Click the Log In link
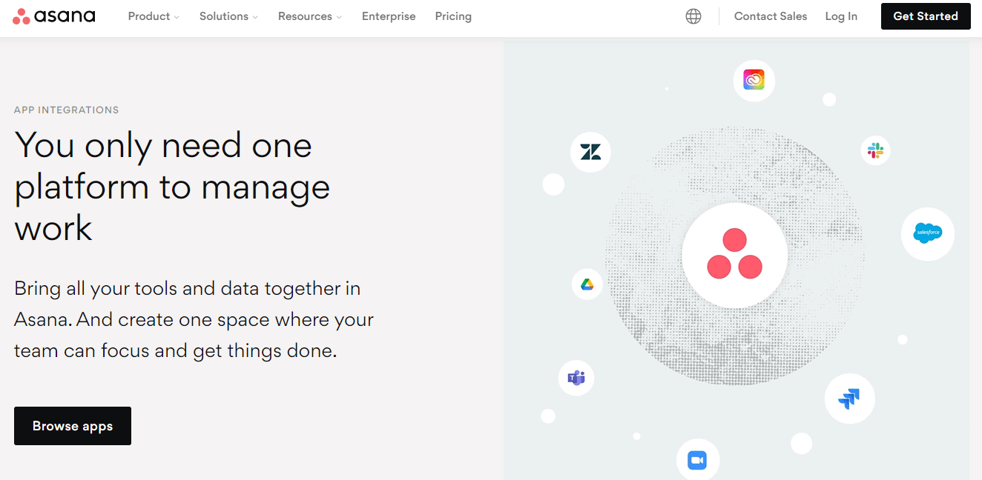The height and width of the screenshot is (480, 982). (x=841, y=16)
